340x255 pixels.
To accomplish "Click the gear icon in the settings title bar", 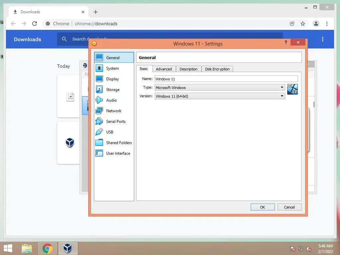I will pyautogui.click(x=94, y=43).
